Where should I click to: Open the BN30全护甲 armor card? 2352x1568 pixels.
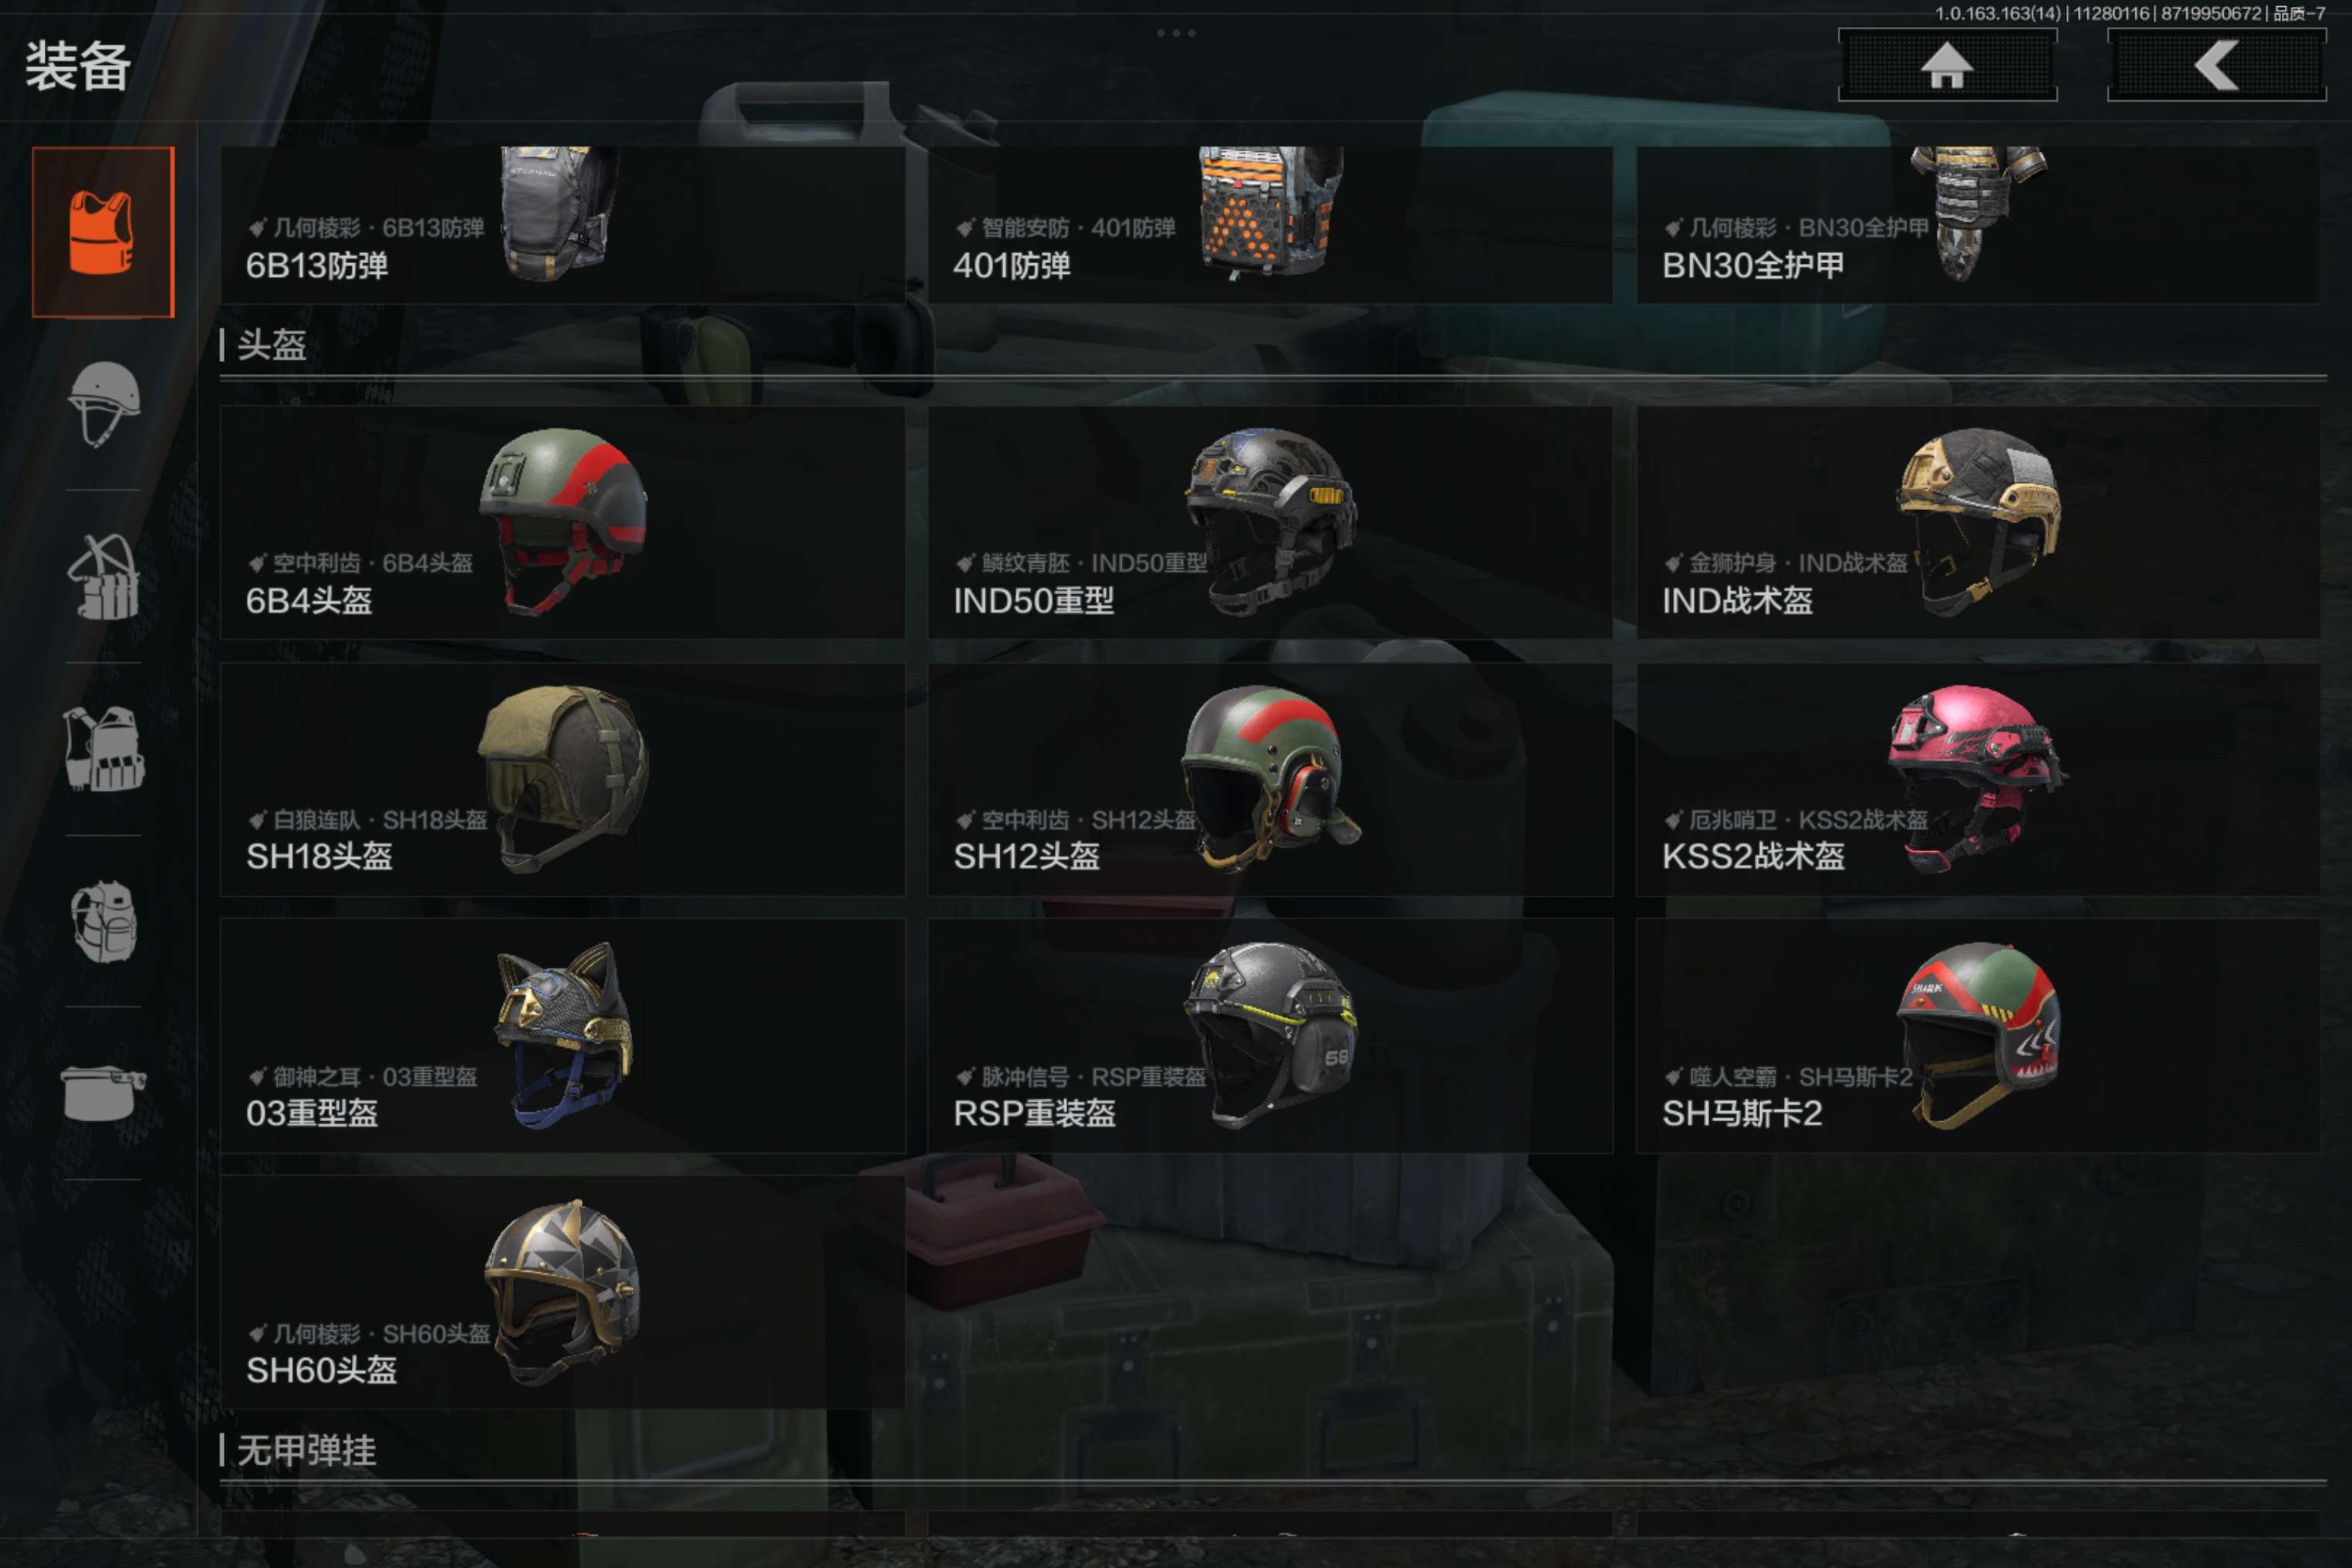[1978, 225]
